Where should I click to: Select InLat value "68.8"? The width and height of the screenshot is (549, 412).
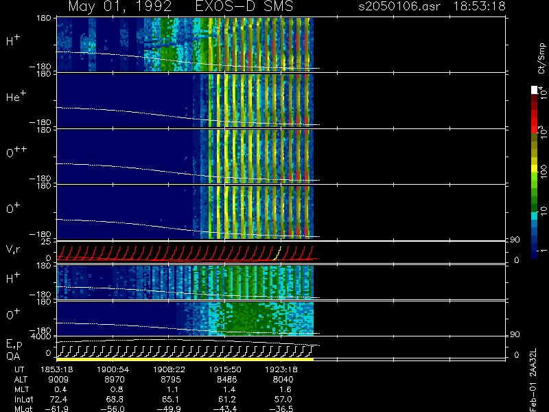point(115,399)
